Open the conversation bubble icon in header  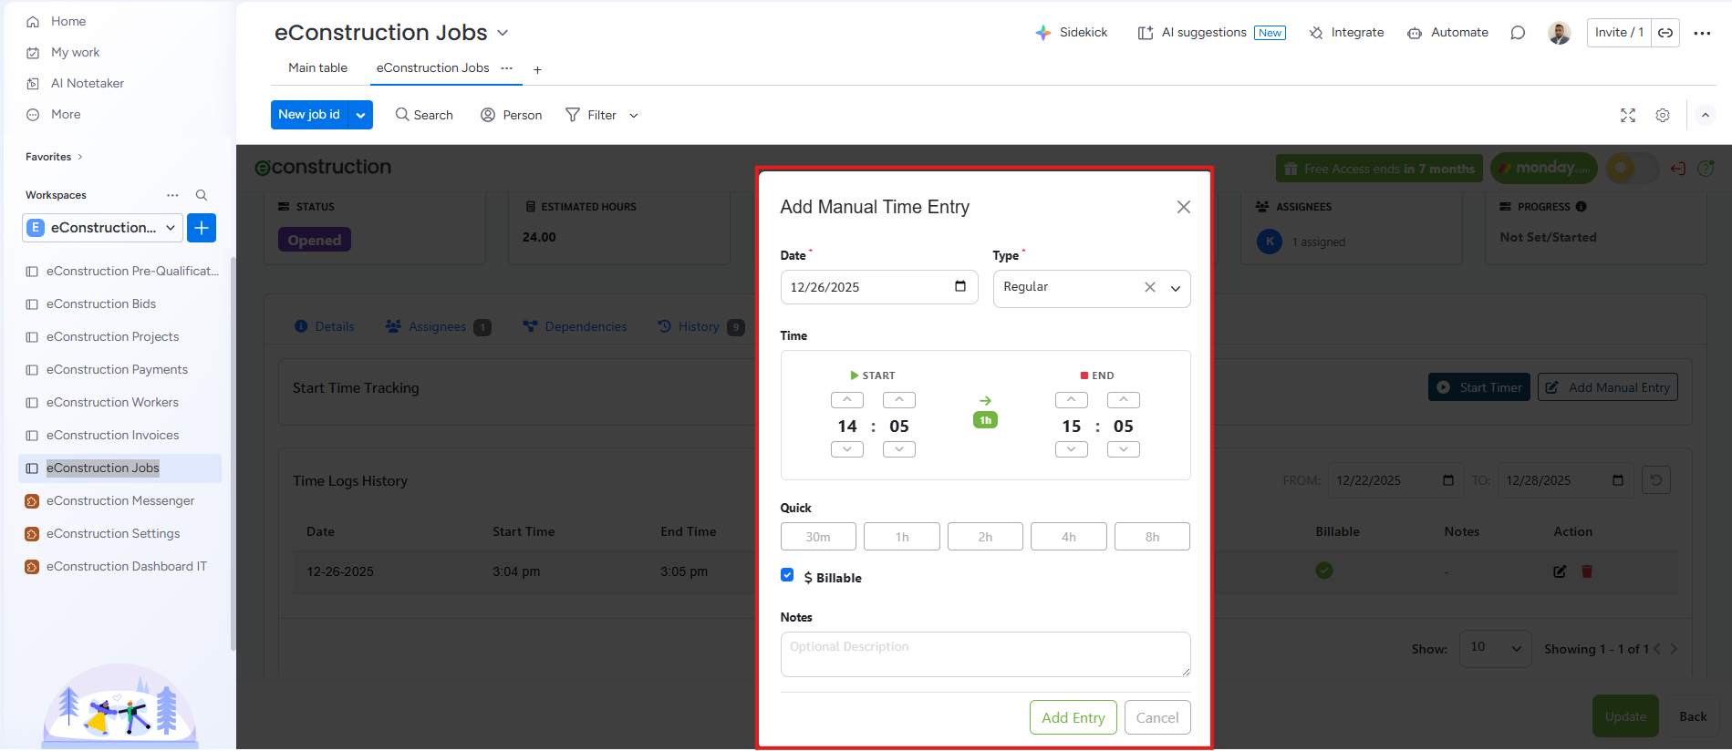1518,33
